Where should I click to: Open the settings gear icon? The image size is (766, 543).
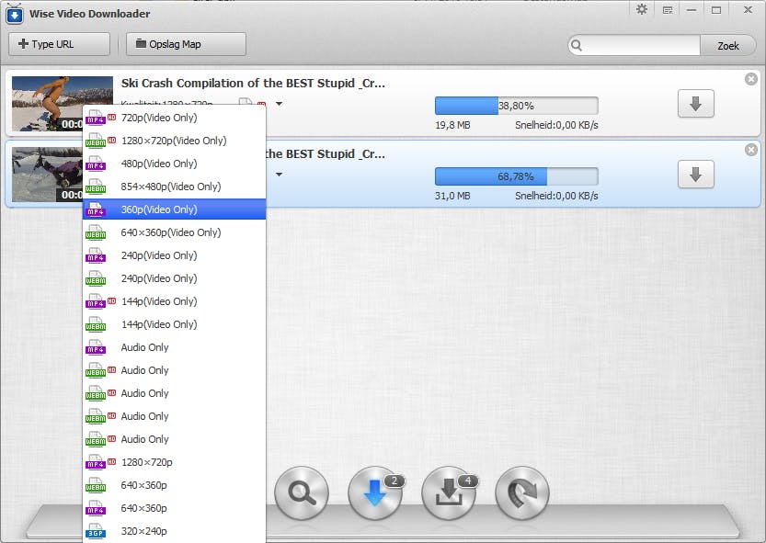[x=642, y=9]
